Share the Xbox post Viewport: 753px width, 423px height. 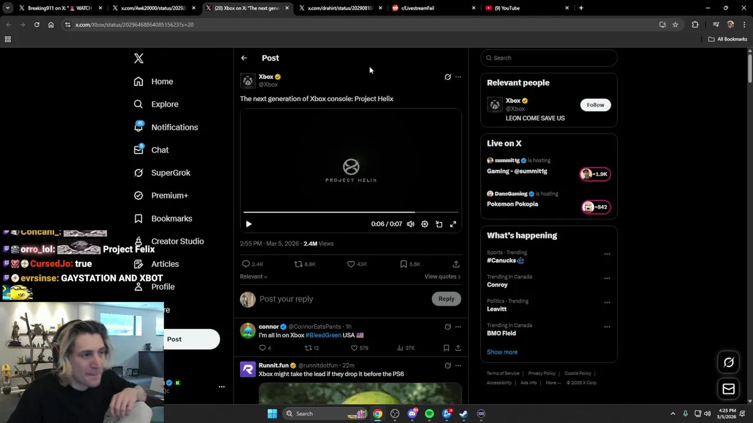point(456,264)
